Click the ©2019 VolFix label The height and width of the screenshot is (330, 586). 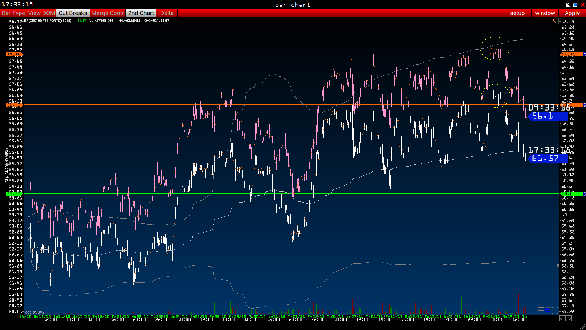(35, 313)
